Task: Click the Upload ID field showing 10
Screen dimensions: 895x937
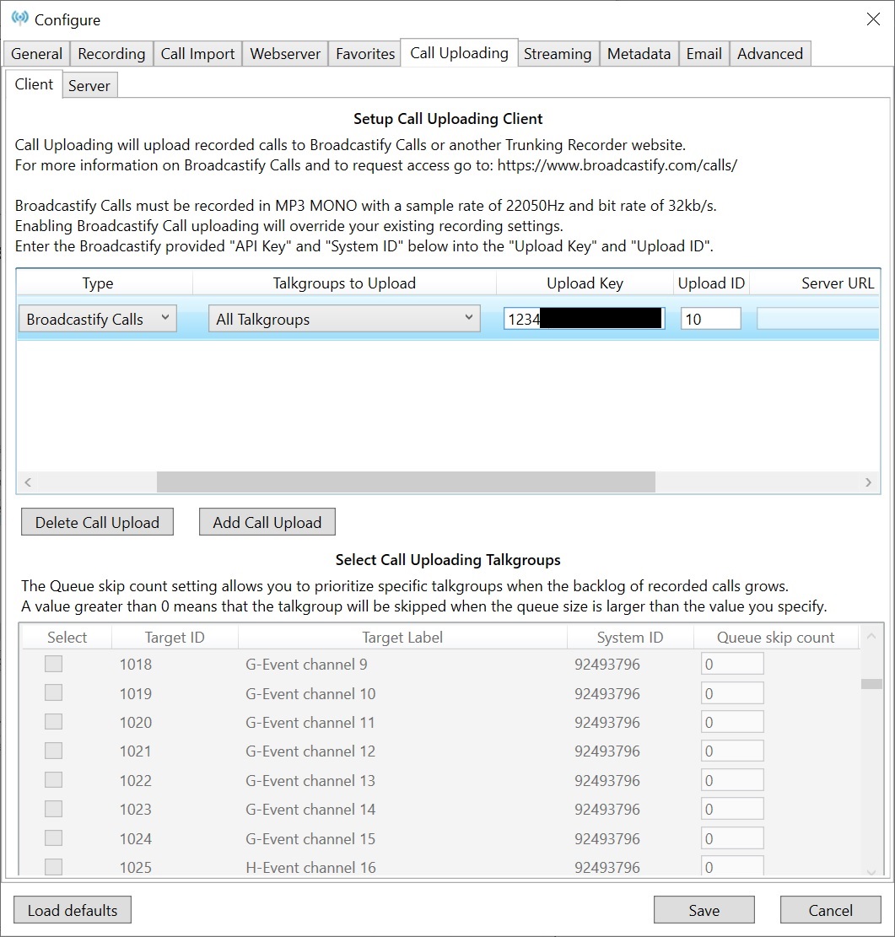Action: pyautogui.click(x=711, y=319)
